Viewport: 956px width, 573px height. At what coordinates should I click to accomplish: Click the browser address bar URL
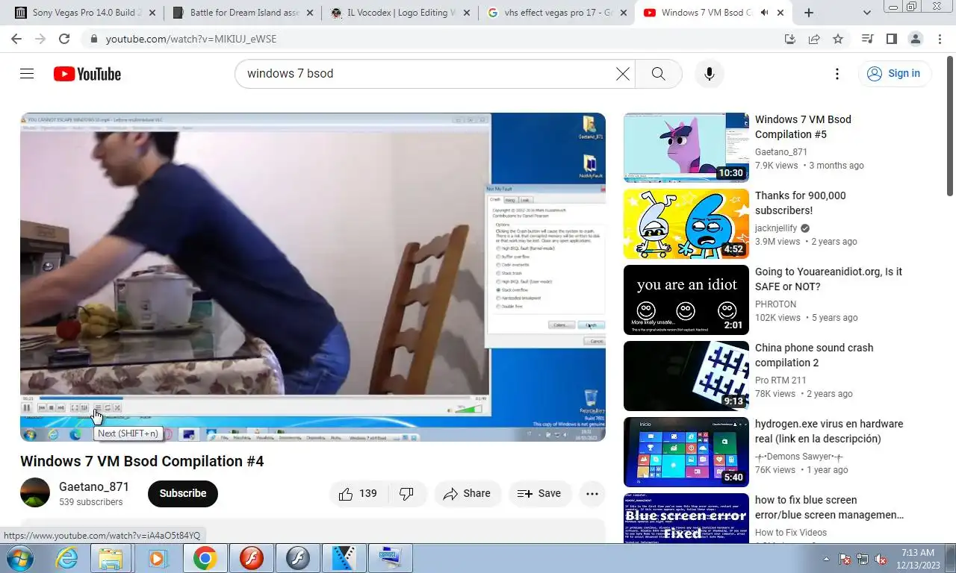191,39
